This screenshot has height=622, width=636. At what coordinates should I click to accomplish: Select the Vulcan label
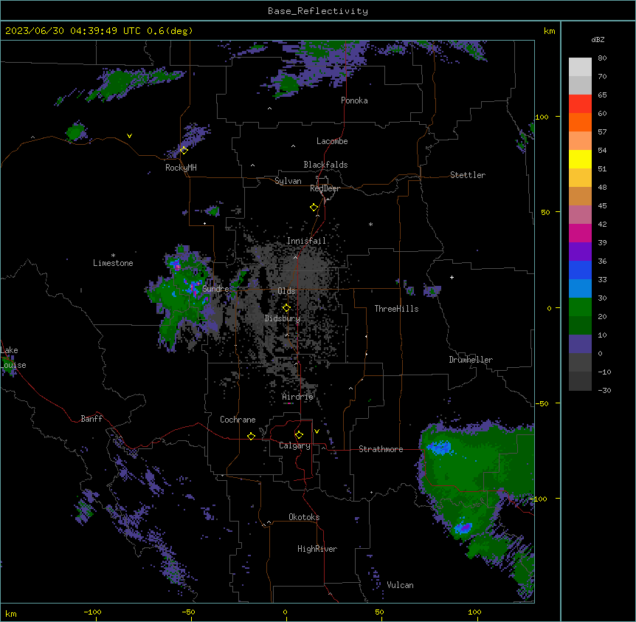coord(400,585)
